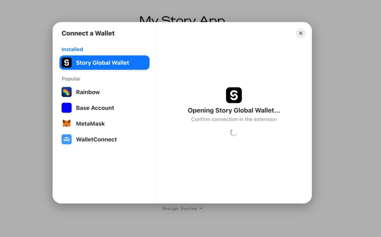Image resolution: width=381 pixels, height=237 pixels.
Task: Expand the Popular section header
Action: click(x=71, y=79)
